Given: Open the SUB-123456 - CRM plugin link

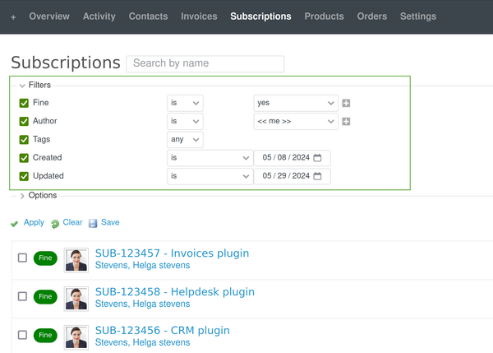Looking at the screenshot, I should tap(162, 330).
